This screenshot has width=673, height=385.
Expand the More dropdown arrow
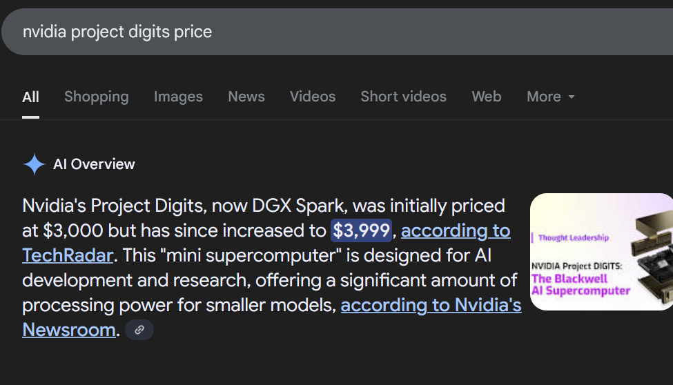point(572,97)
